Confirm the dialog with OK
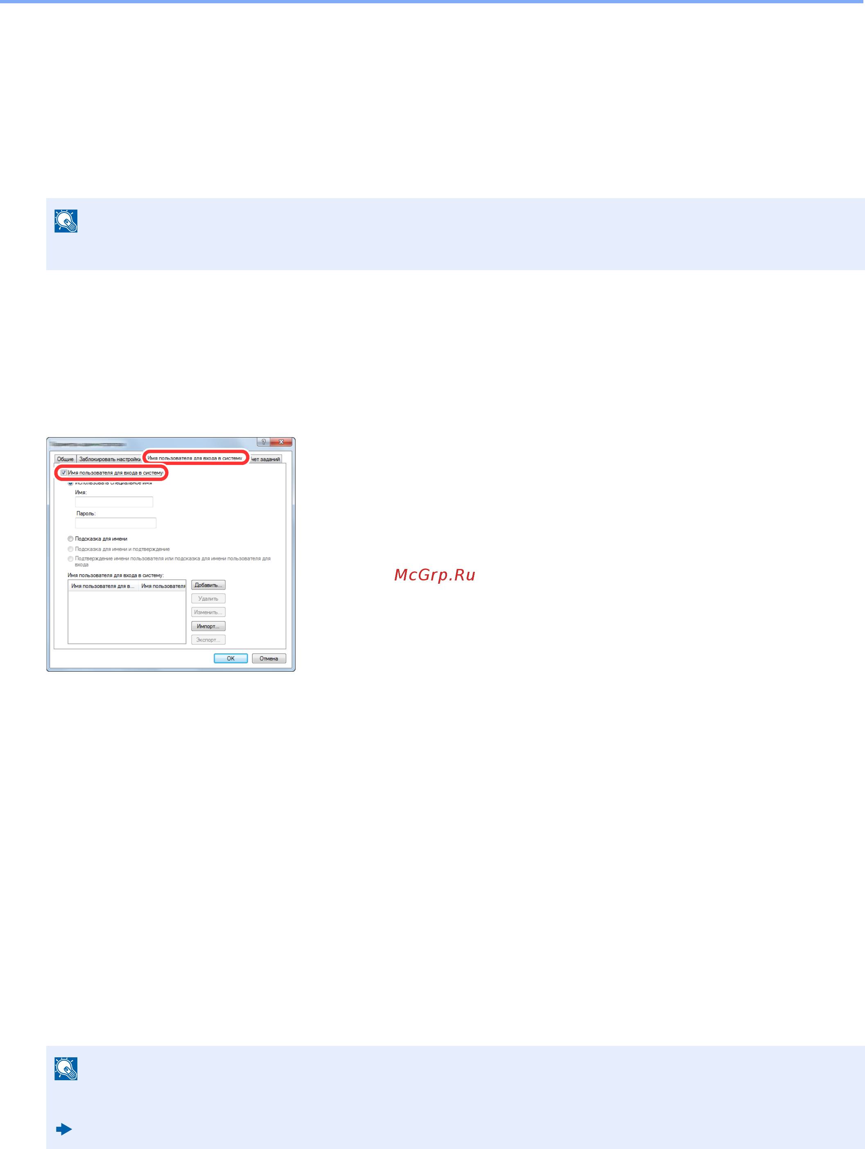Viewport: 865px width, 1149px height. (x=230, y=658)
